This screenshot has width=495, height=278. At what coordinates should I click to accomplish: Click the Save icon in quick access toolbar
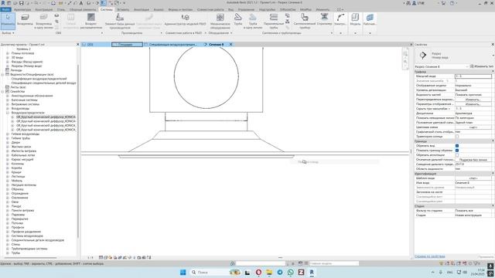point(21,3)
